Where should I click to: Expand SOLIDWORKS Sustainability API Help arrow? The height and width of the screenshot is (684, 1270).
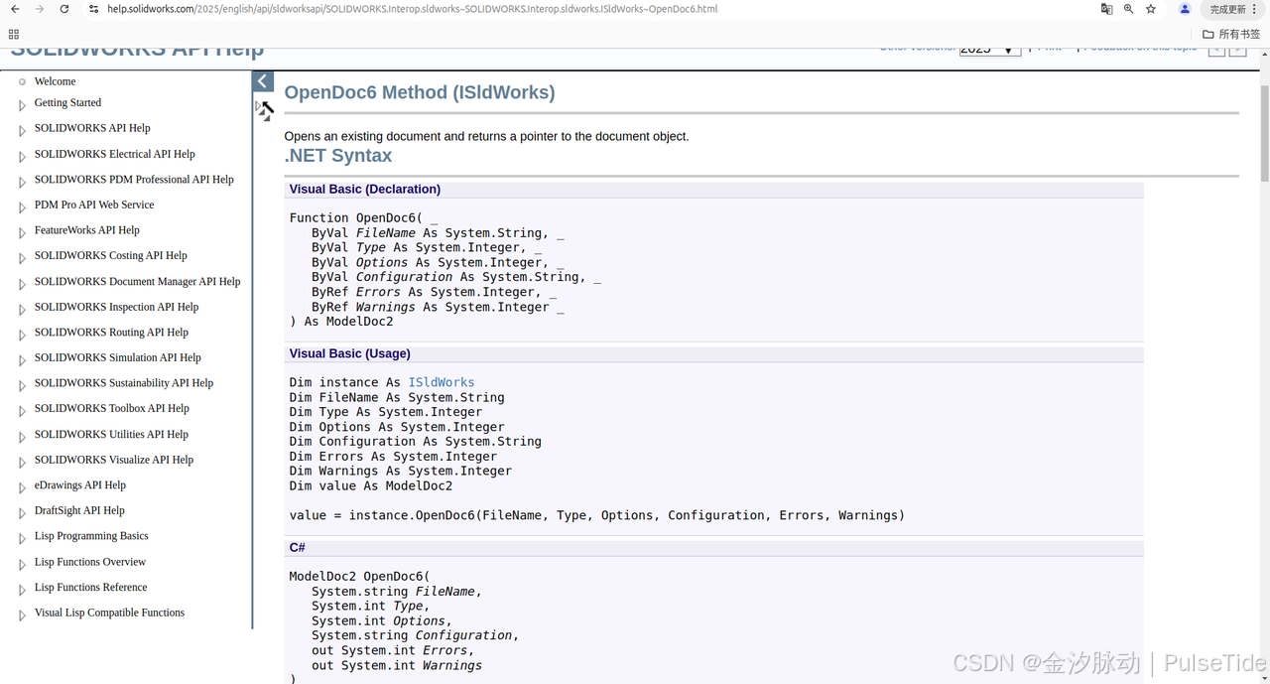coord(22,385)
